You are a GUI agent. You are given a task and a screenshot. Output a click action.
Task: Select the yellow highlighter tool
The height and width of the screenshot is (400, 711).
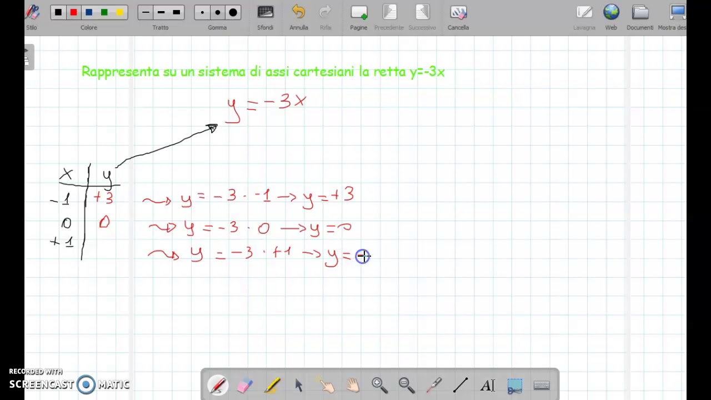(x=272, y=384)
